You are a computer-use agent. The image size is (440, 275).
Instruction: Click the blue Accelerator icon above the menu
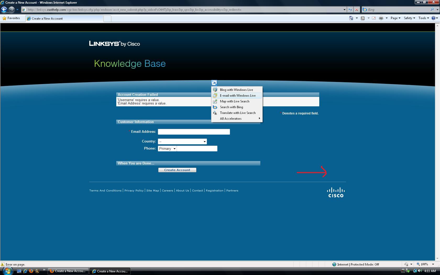coord(214,83)
